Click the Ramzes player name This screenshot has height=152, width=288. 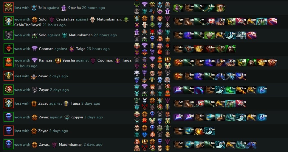click(46, 60)
